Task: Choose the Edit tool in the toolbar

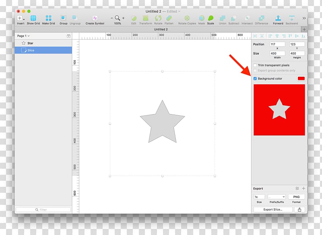Action: [134, 18]
